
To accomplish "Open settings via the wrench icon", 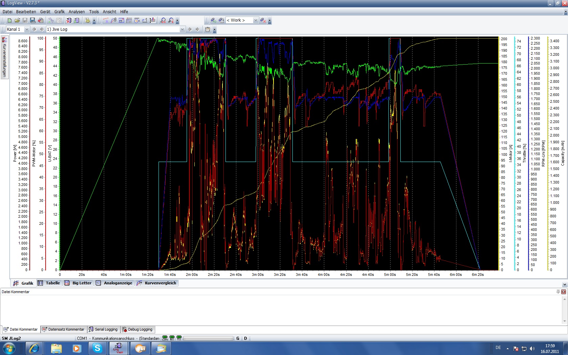I will pyautogui.click(x=51, y=21).
